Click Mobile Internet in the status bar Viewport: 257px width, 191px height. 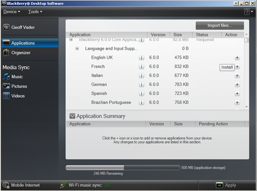[21, 185]
